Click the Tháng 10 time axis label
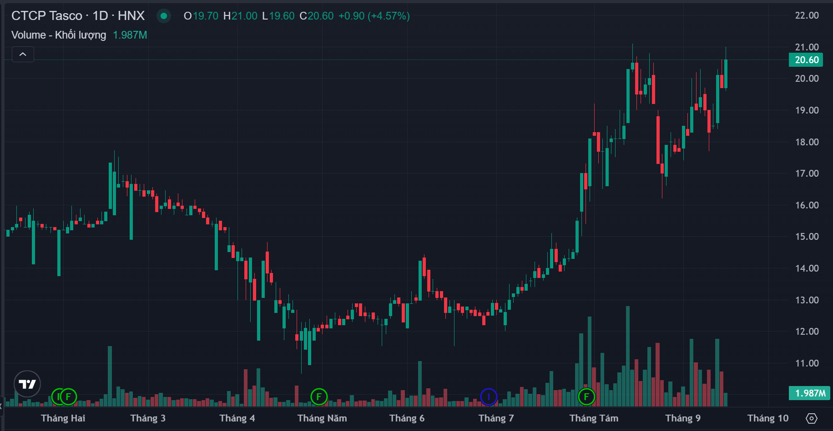The image size is (833, 431). [768, 418]
